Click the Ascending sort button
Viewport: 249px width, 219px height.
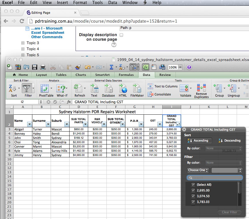click(199, 140)
